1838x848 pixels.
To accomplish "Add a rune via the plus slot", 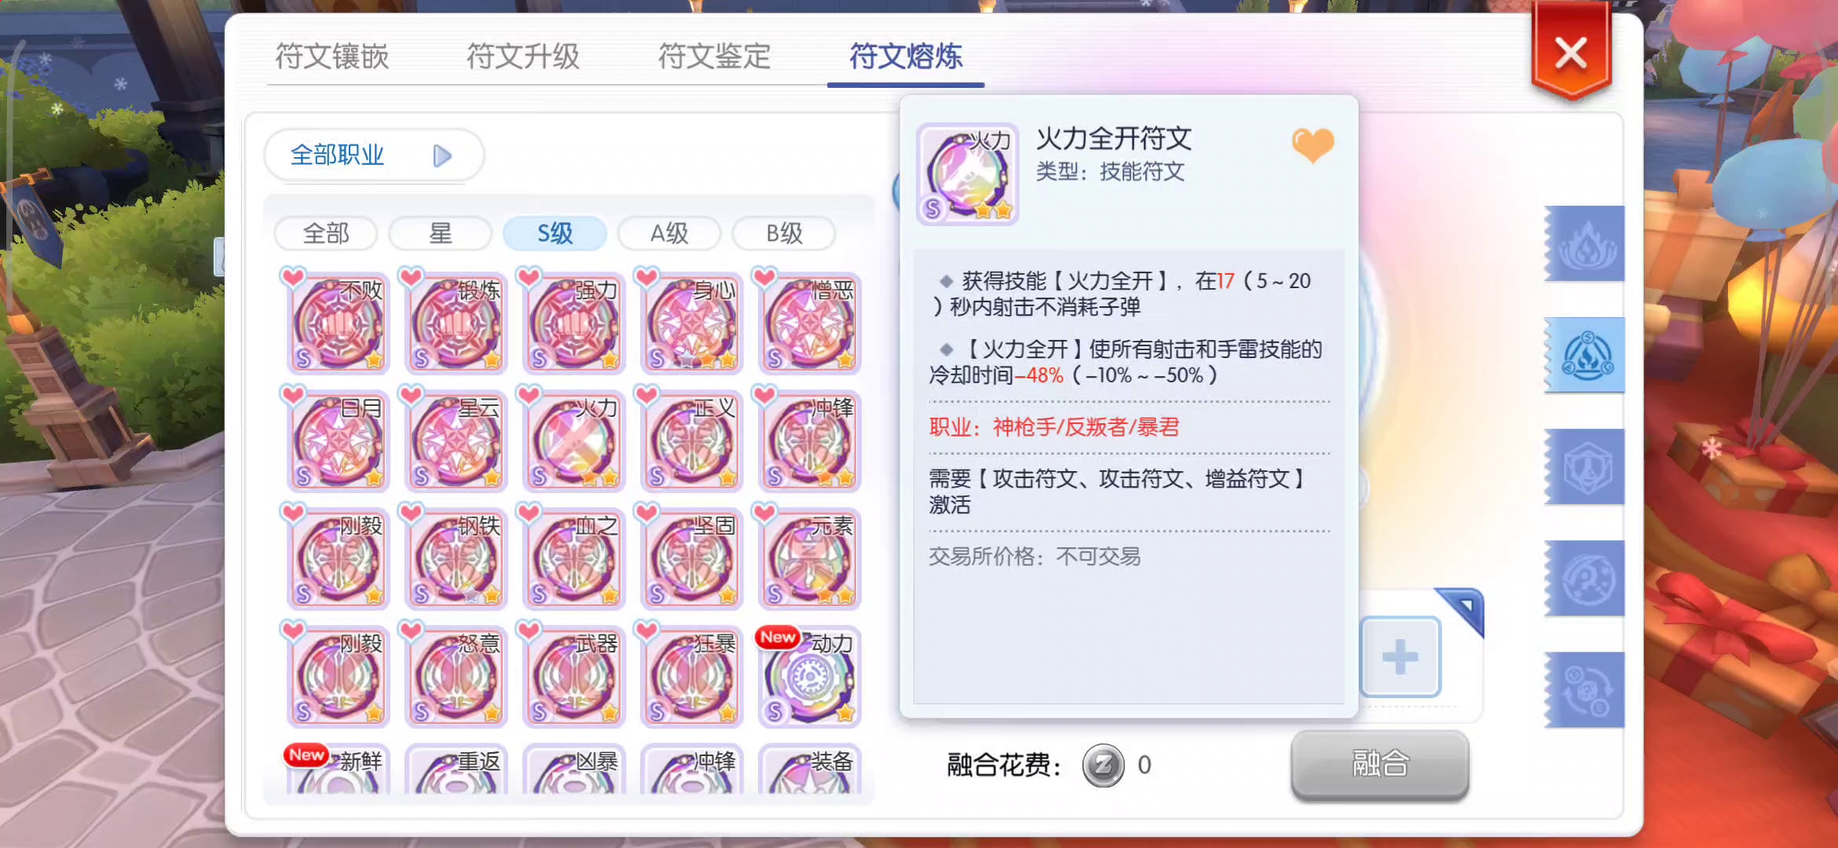I will pyautogui.click(x=1400, y=657).
